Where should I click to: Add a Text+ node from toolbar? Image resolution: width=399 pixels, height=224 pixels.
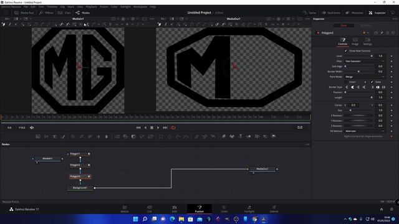pyautogui.click(x=54, y=136)
